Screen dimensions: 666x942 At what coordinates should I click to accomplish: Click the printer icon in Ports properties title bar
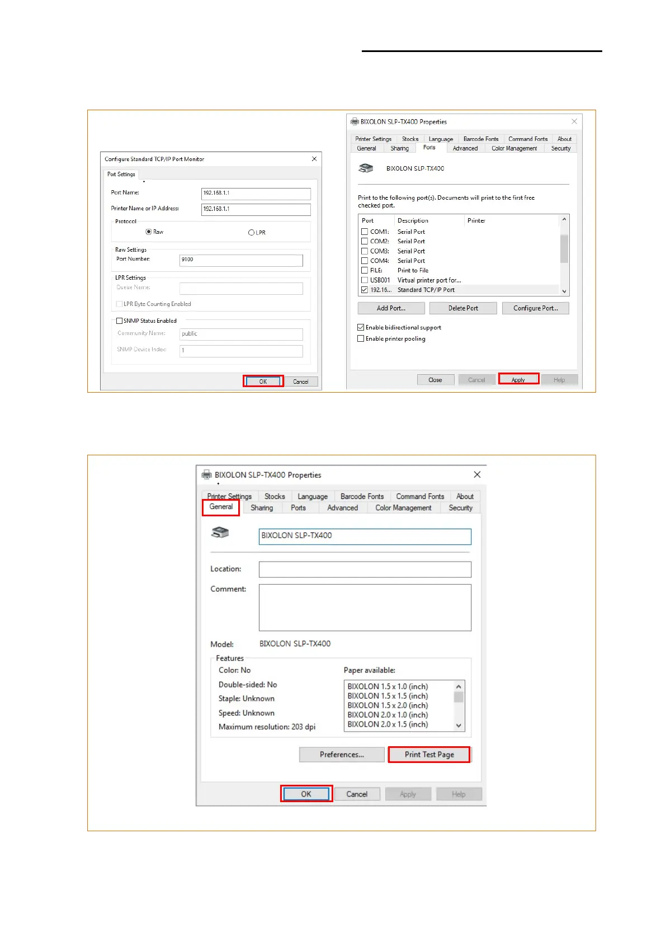[x=355, y=121]
